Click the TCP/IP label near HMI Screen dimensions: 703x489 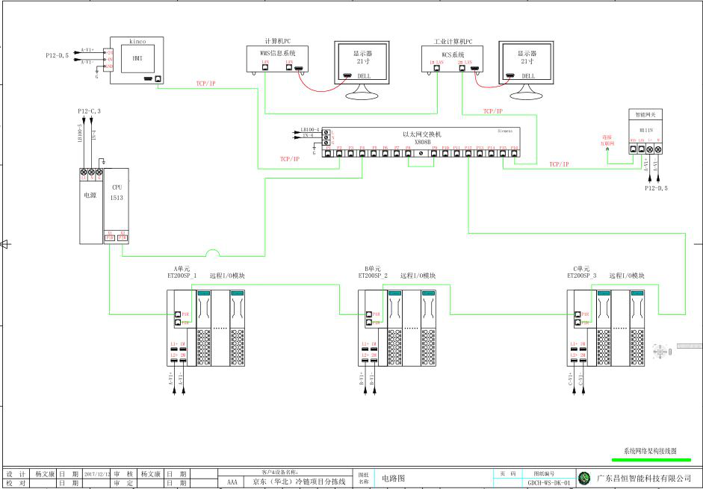[x=205, y=84]
